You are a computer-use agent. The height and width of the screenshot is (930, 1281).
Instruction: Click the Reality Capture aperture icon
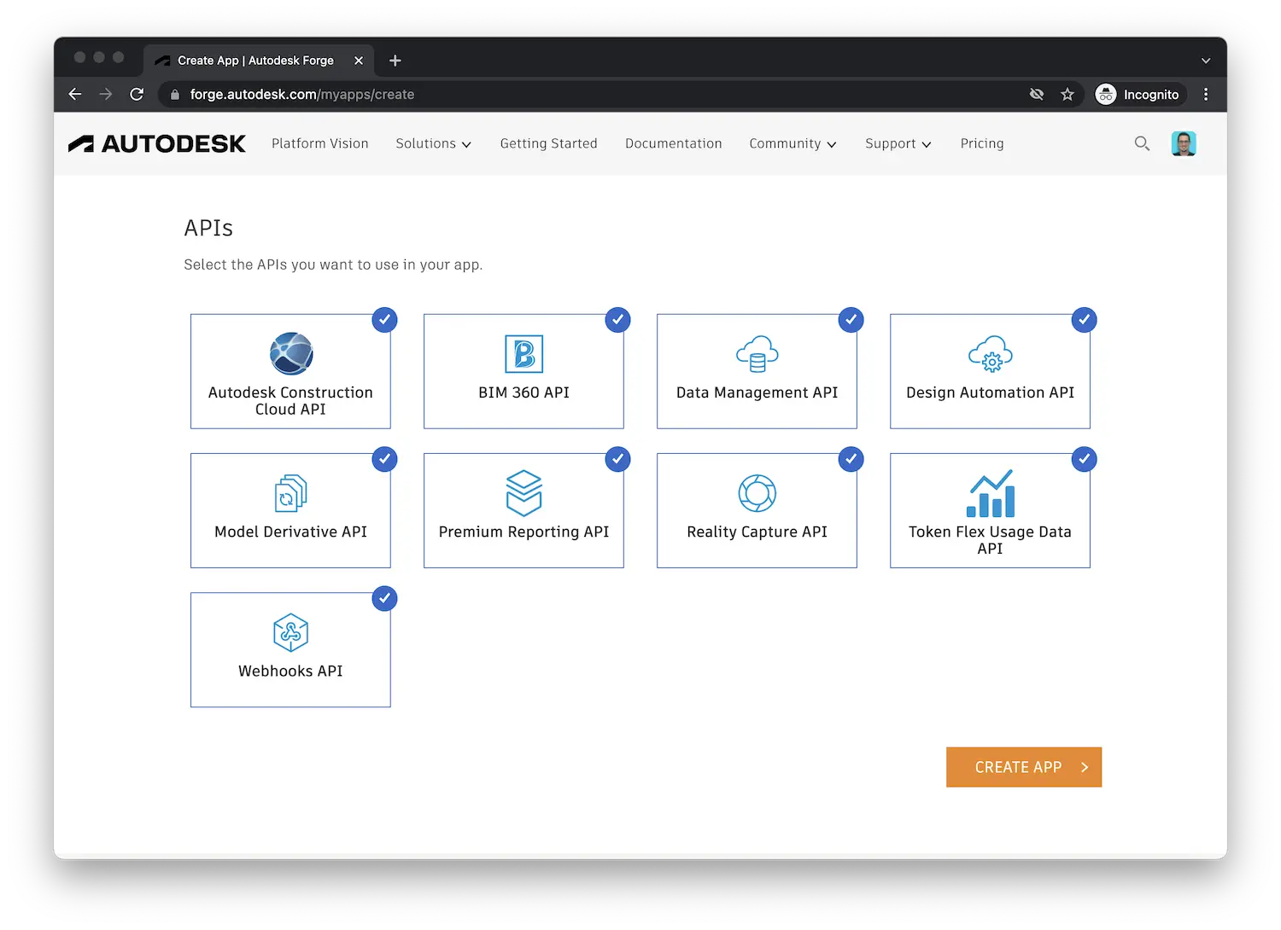[757, 493]
